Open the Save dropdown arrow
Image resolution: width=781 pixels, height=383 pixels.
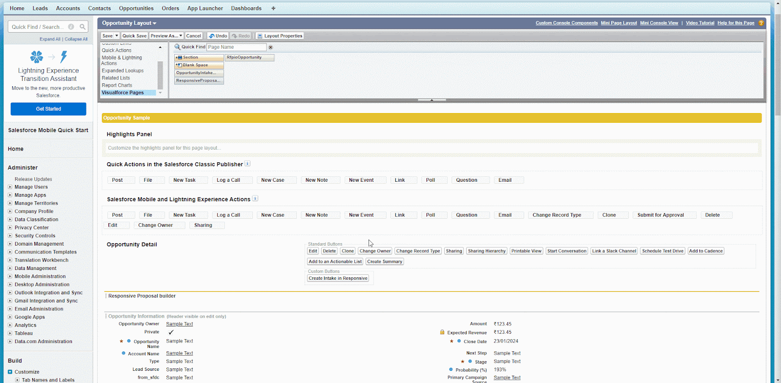click(x=117, y=36)
